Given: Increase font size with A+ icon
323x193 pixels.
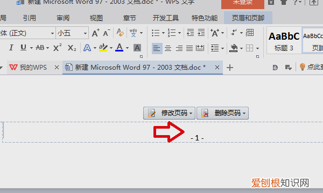Looking at the screenshot, I should pyautogui.click(x=96, y=33).
